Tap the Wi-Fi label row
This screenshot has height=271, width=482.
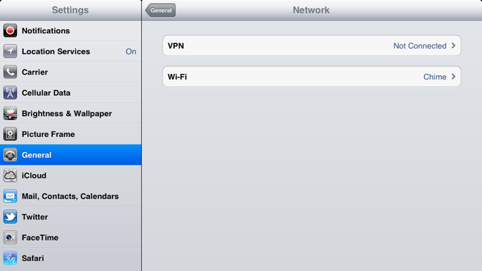[312, 77]
